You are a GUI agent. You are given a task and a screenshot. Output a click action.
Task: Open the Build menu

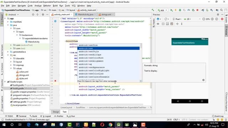(x=55, y=6)
